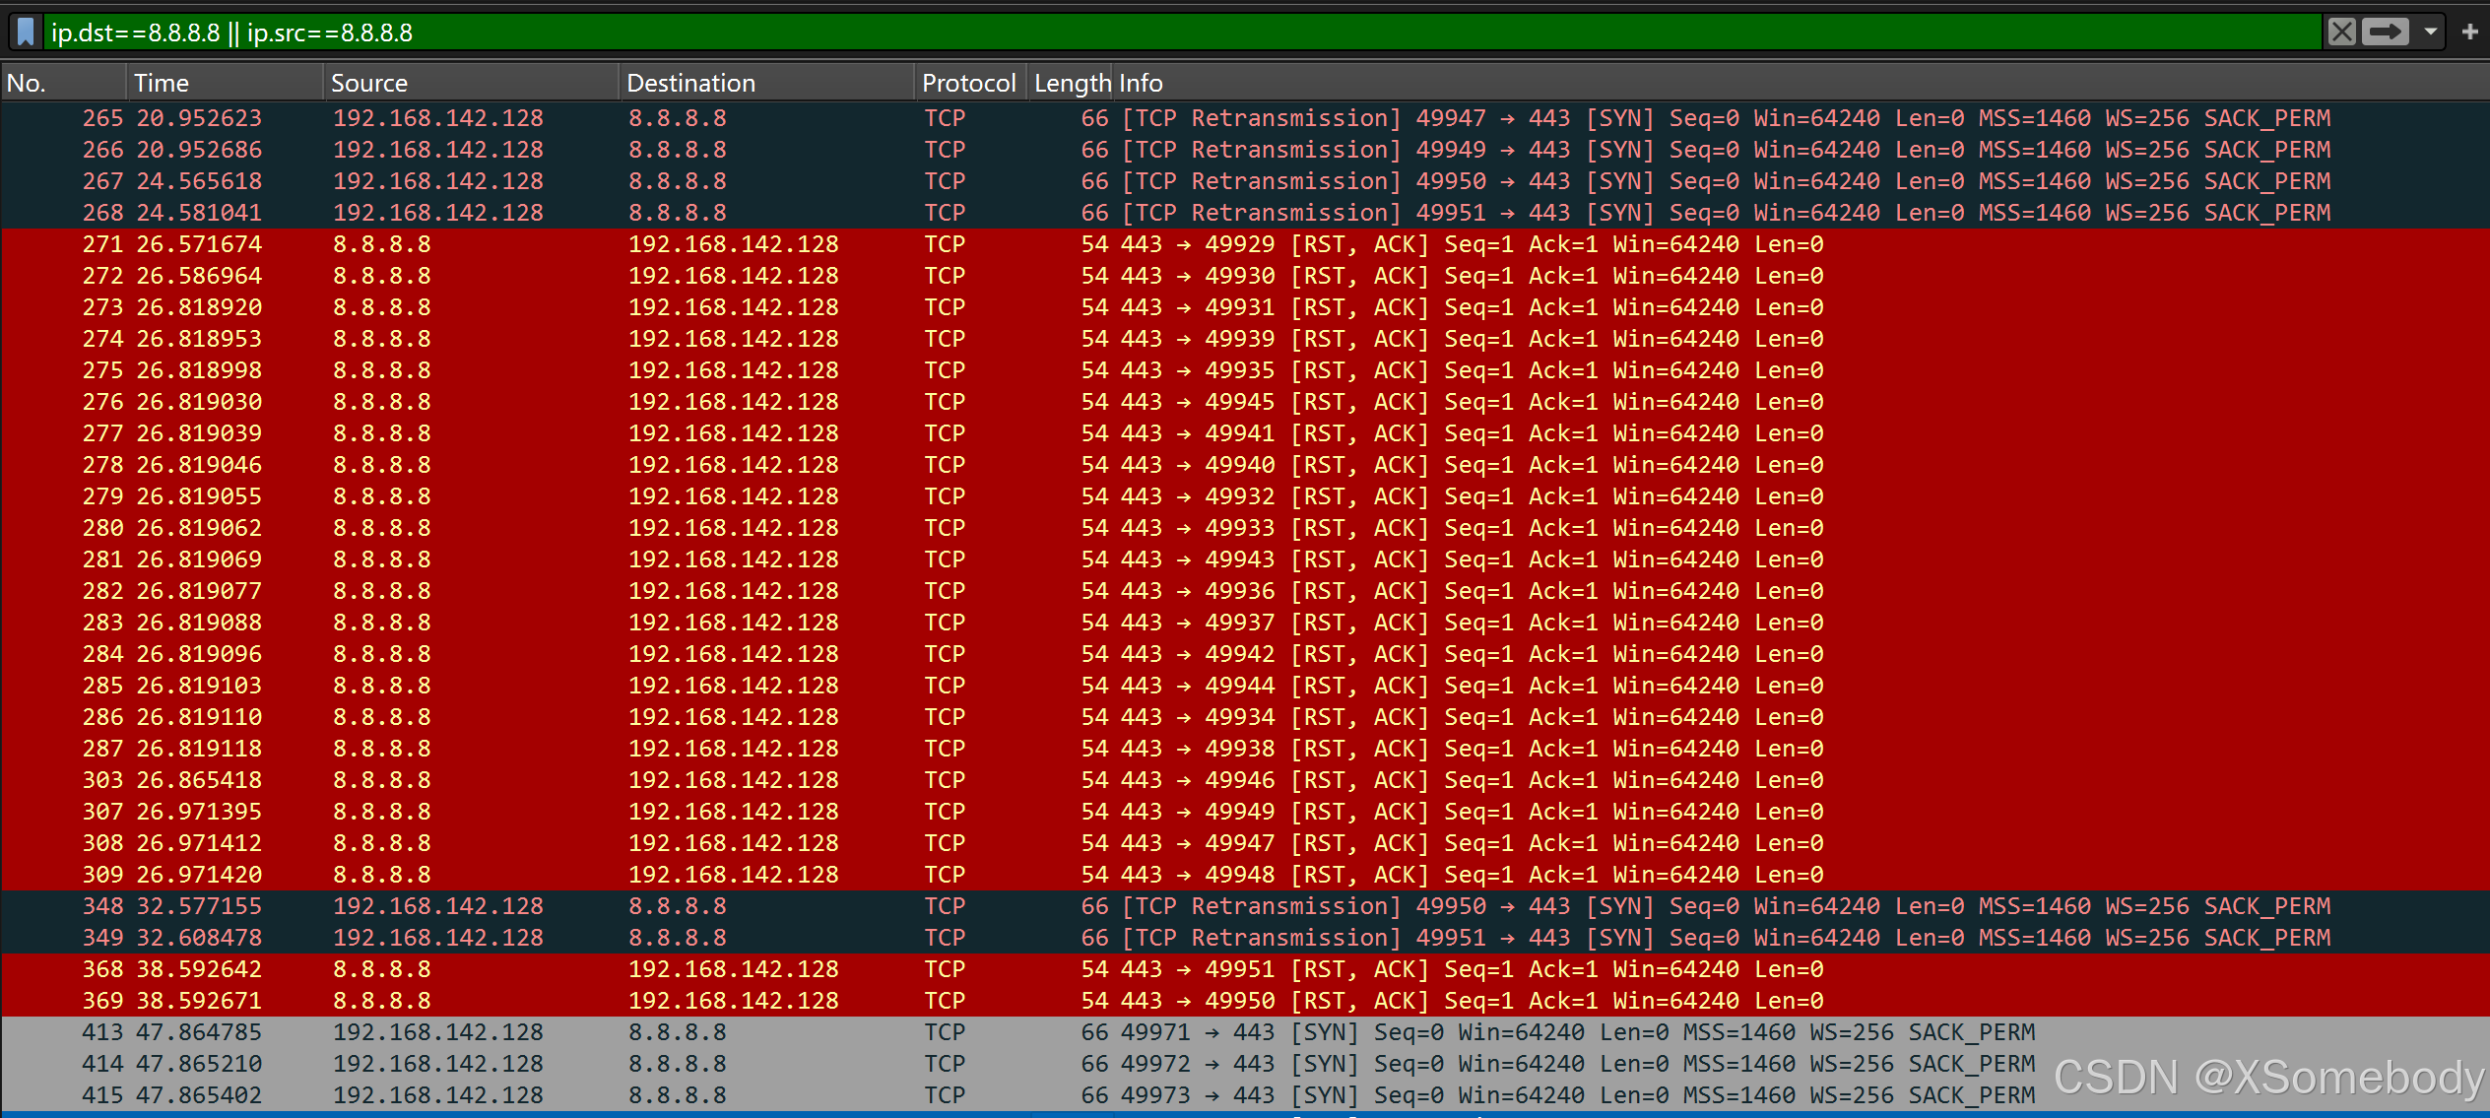This screenshot has height=1118, width=2490.
Task: Apply the filter using arrow icon
Action: (2385, 33)
